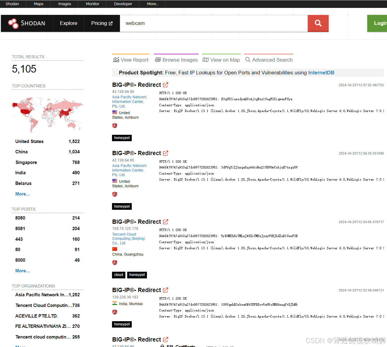Screen dimensions: 387x347
Task: Click the Browse Images picture icon
Action: (158, 60)
